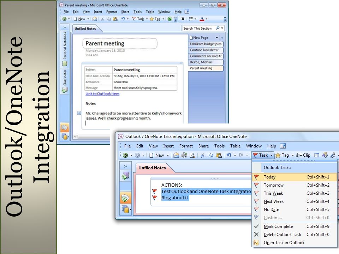Screen dimensions: 339x254
Task: Click Mark Complete in the Task menu
Action: (295, 226)
